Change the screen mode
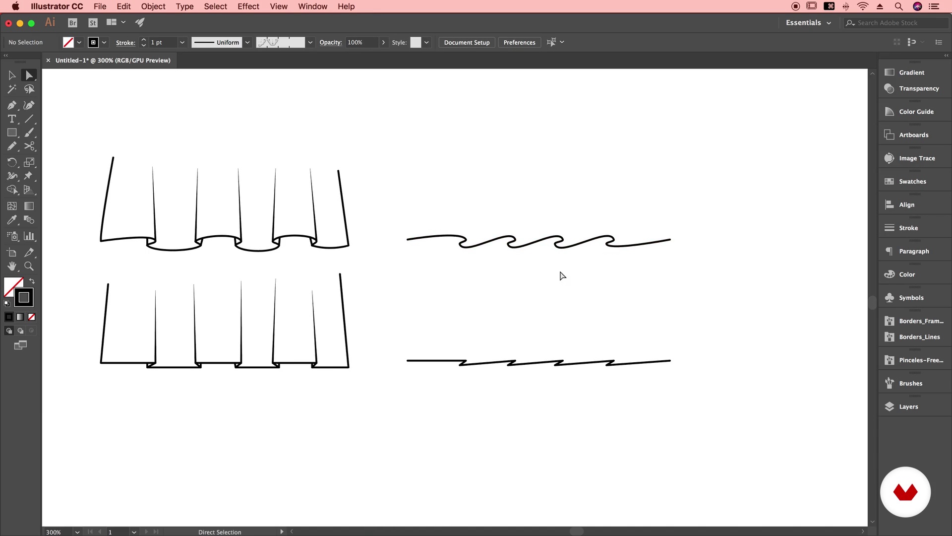The image size is (952, 536). [x=20, y=345]
